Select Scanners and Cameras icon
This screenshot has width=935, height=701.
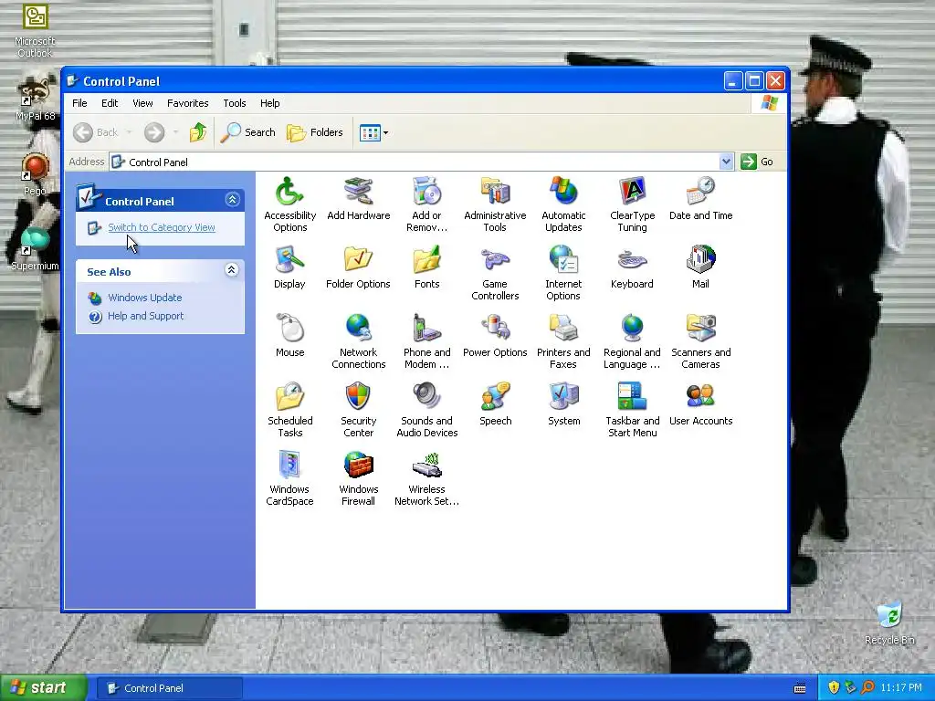coord(700,341)
